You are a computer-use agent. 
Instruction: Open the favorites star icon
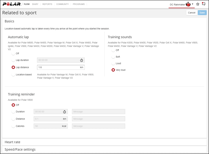[x=198, y=4]
